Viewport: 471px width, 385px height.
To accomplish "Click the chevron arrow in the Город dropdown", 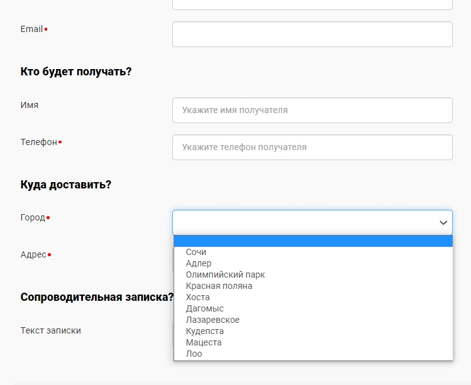I will pyautogui.click(x=443, y=223).
